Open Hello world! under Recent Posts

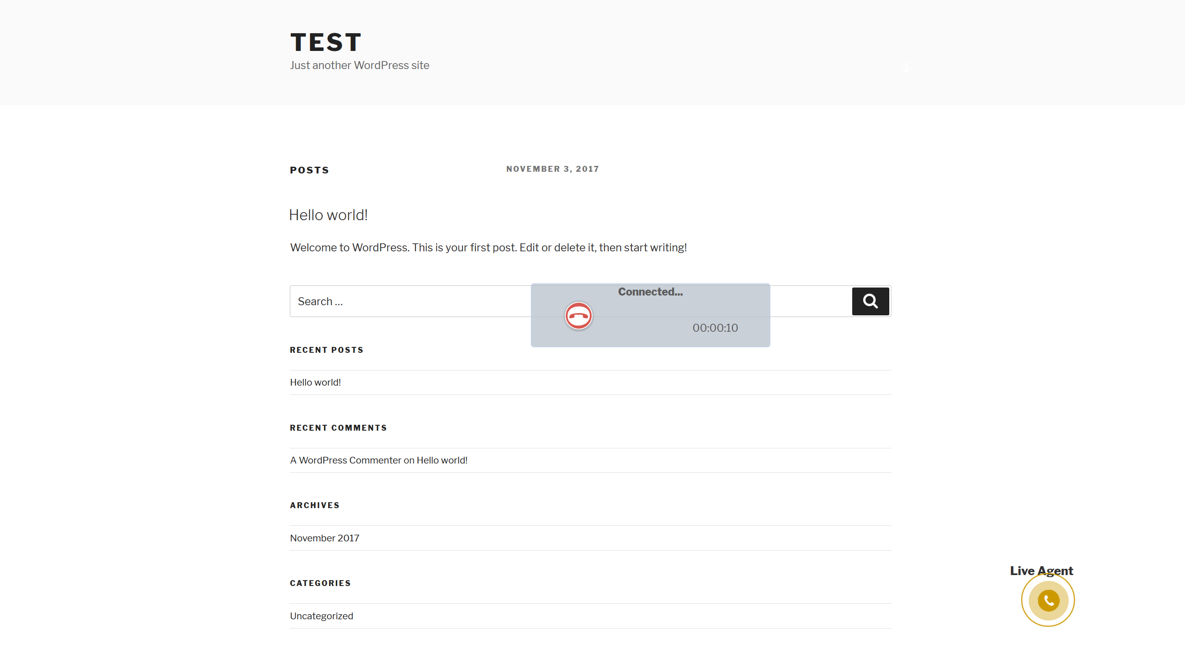(x=315, y=382)
